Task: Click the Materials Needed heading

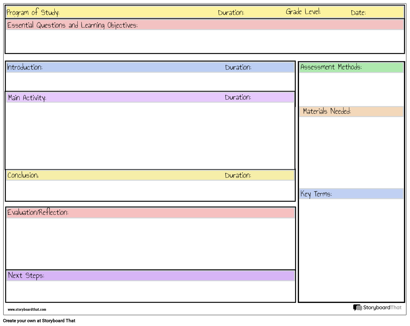Action: pos(327,111)
